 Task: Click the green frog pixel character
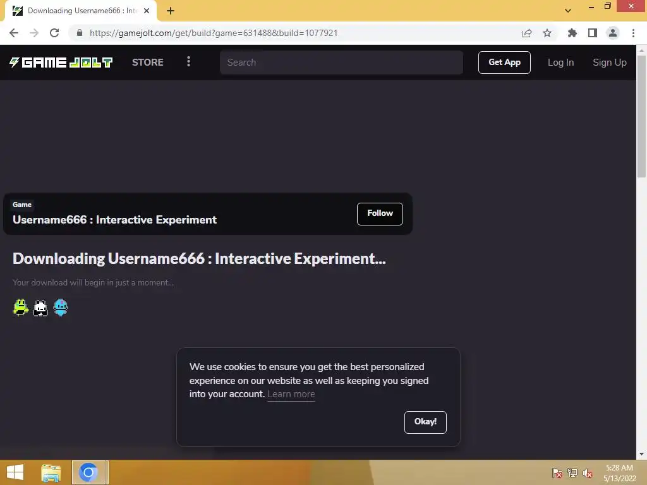pyautogui.click(x=20, y=308)
